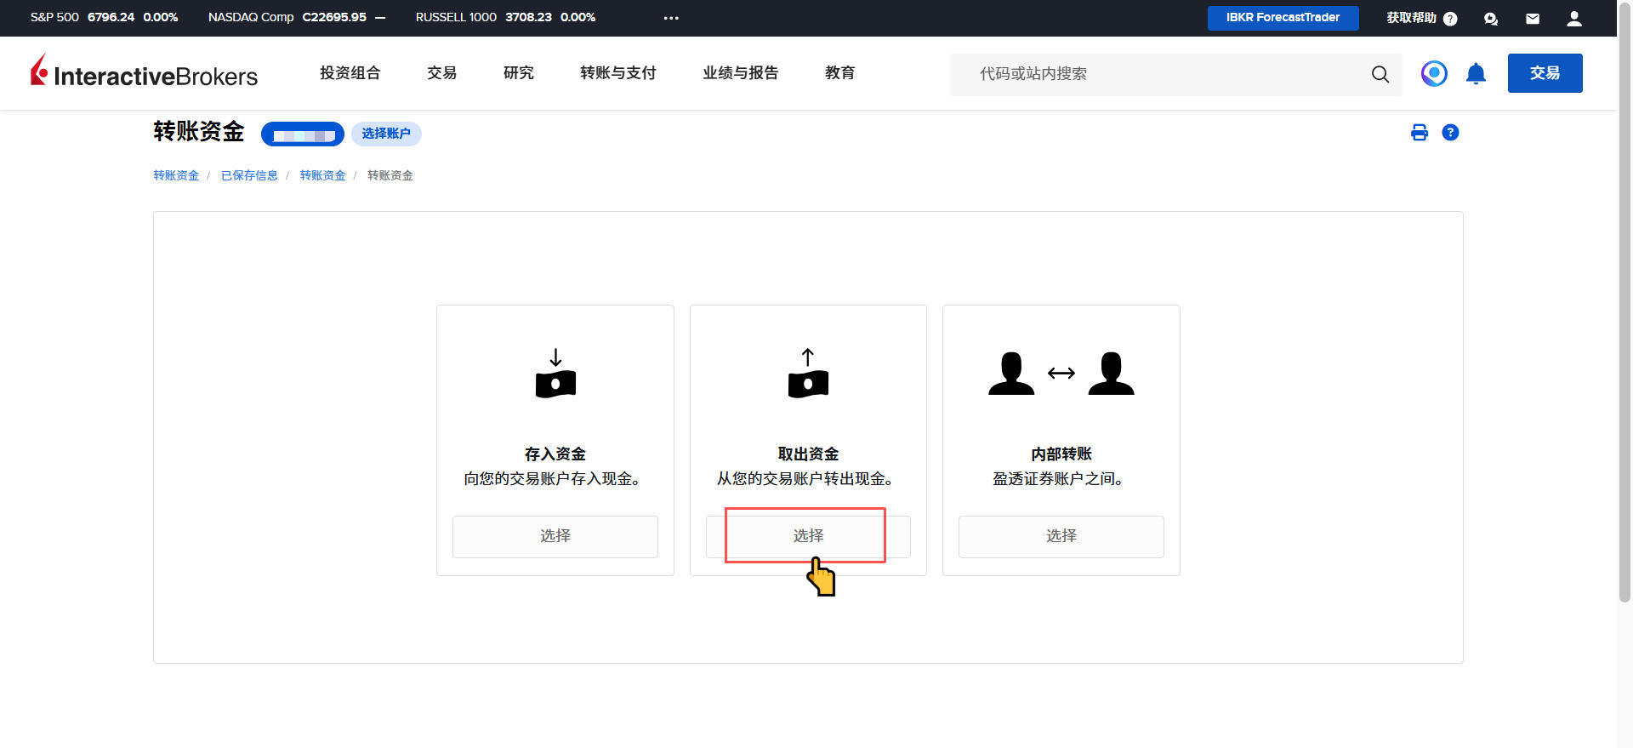Click the search magnifier icon
The height and width of the screenshot is (748, 1633).
point(1380,75)
